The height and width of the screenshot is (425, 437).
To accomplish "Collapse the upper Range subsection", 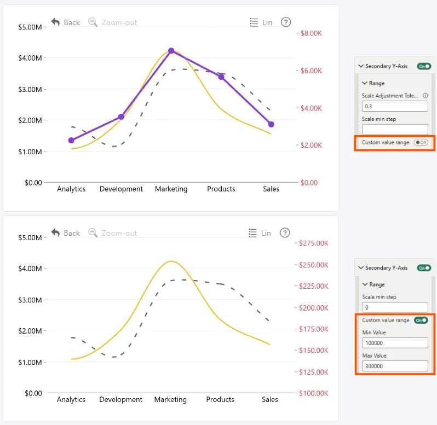I will 365,83.
